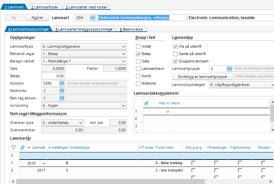Tick the Sats stopp checkbox
This screenshot has width=274, height=184.
tap(138, 61)
